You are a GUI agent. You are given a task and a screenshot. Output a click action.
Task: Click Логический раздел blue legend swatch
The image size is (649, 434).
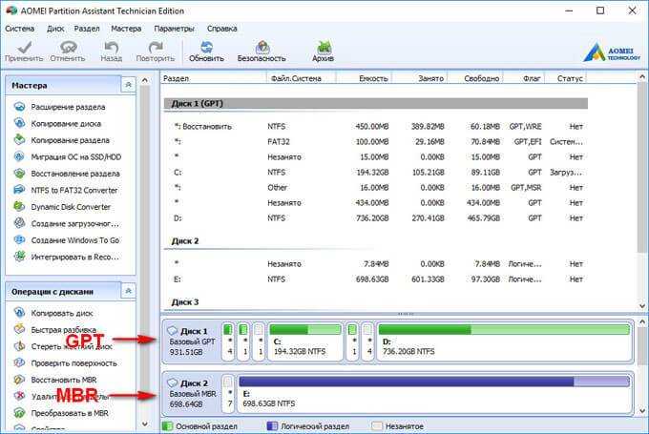tap(272, 426)
